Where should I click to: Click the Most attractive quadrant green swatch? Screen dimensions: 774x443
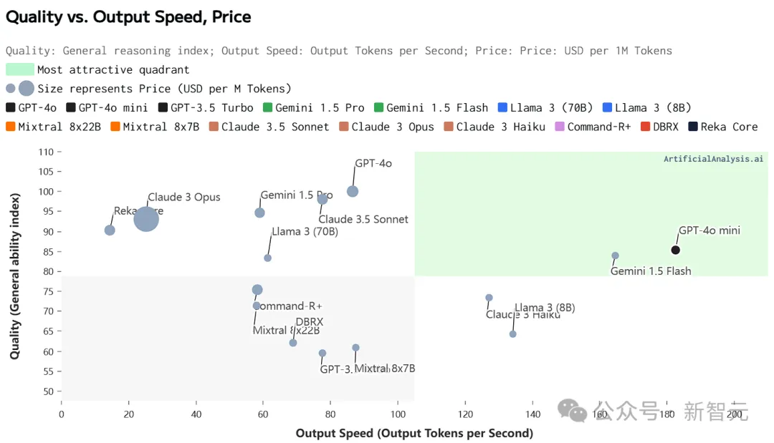[20, 69]
